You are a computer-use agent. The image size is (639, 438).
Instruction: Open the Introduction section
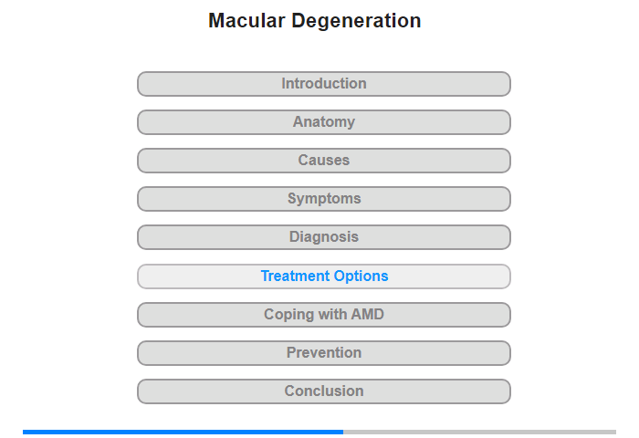[x=324, y=84]
